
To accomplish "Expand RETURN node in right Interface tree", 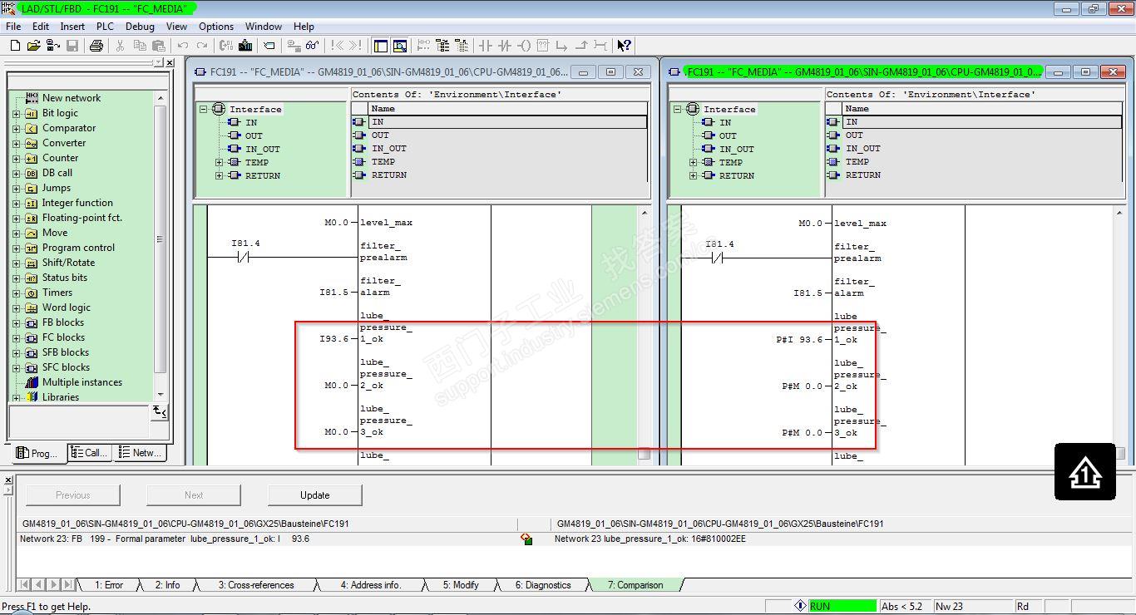I will (694, 175).
